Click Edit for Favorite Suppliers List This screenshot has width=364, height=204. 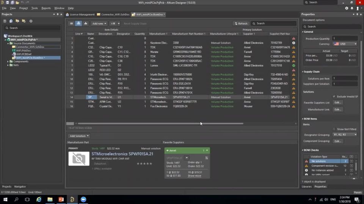pyautogui.click(x=338, y=102)
